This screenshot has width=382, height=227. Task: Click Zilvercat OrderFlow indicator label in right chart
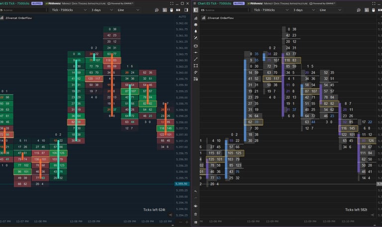[x=220, y=18]
